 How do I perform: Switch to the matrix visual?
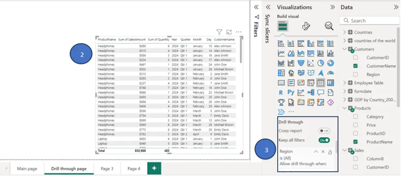331,83
